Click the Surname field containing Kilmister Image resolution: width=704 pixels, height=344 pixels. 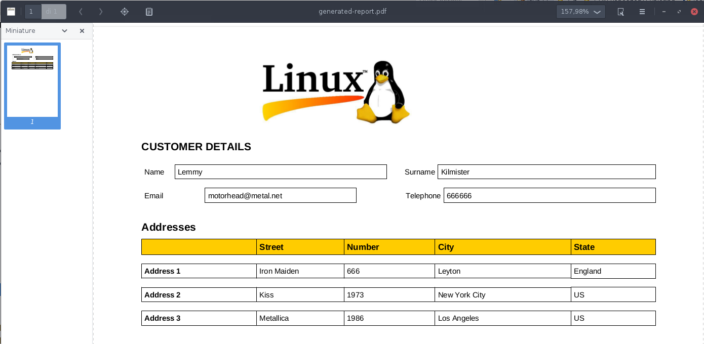click(x=546, y=171)
